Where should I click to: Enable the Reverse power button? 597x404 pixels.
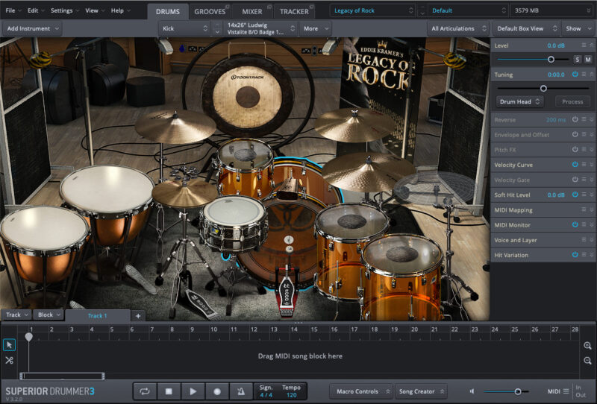point(575,119)
